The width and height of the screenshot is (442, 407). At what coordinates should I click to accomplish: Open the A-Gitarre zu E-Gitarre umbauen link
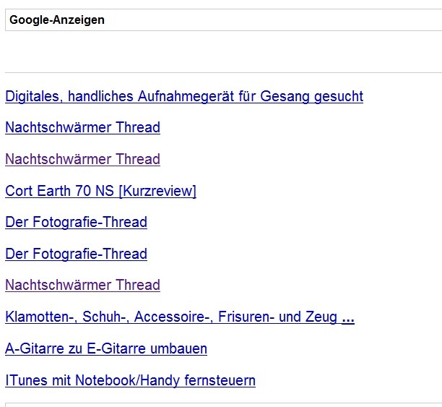click(106, 348)
